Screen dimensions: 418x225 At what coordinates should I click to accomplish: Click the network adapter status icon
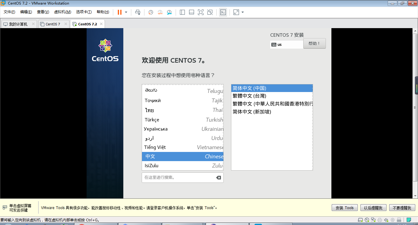(x=373, y=220)
